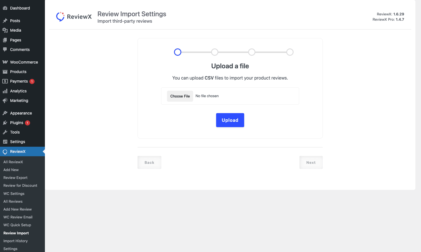
Task: Click the 'Import third-party reviews' subtitle
Action: tap(125, 21)
